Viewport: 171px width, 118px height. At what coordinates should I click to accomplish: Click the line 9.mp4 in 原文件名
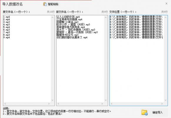point(6,37)
